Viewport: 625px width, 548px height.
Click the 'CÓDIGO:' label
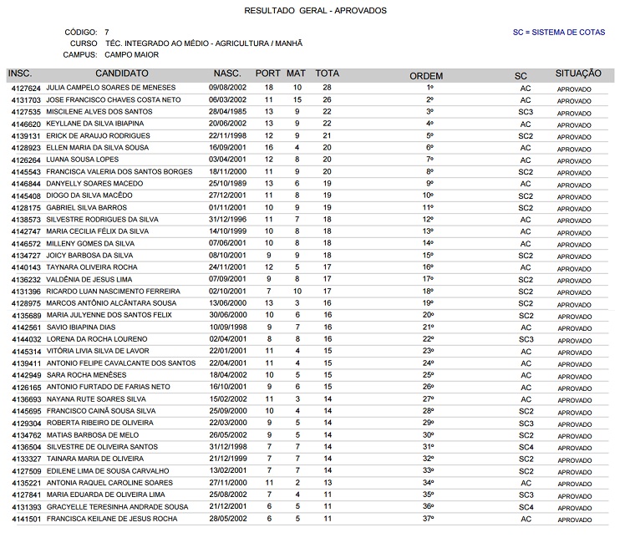81,33
